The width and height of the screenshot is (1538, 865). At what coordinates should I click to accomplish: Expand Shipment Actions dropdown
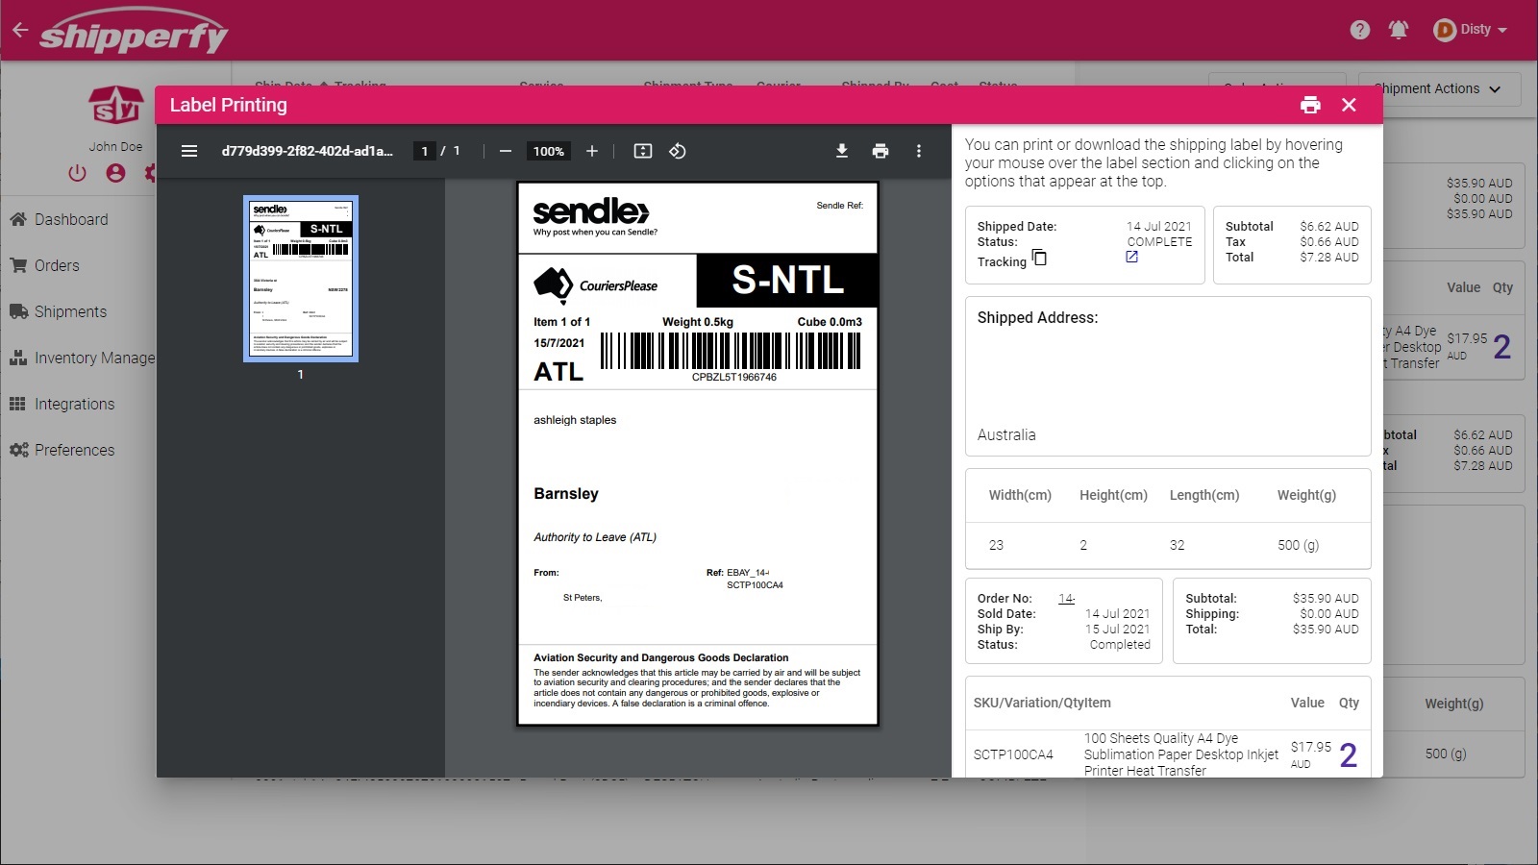click(x=1439, y=88)
